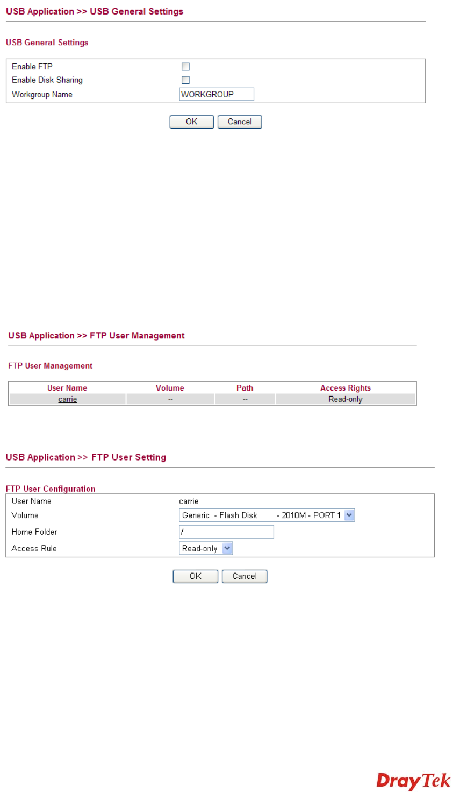Cancel the USB General Settings changes
This screenshot has height=792, width=453.
(239, 122)
